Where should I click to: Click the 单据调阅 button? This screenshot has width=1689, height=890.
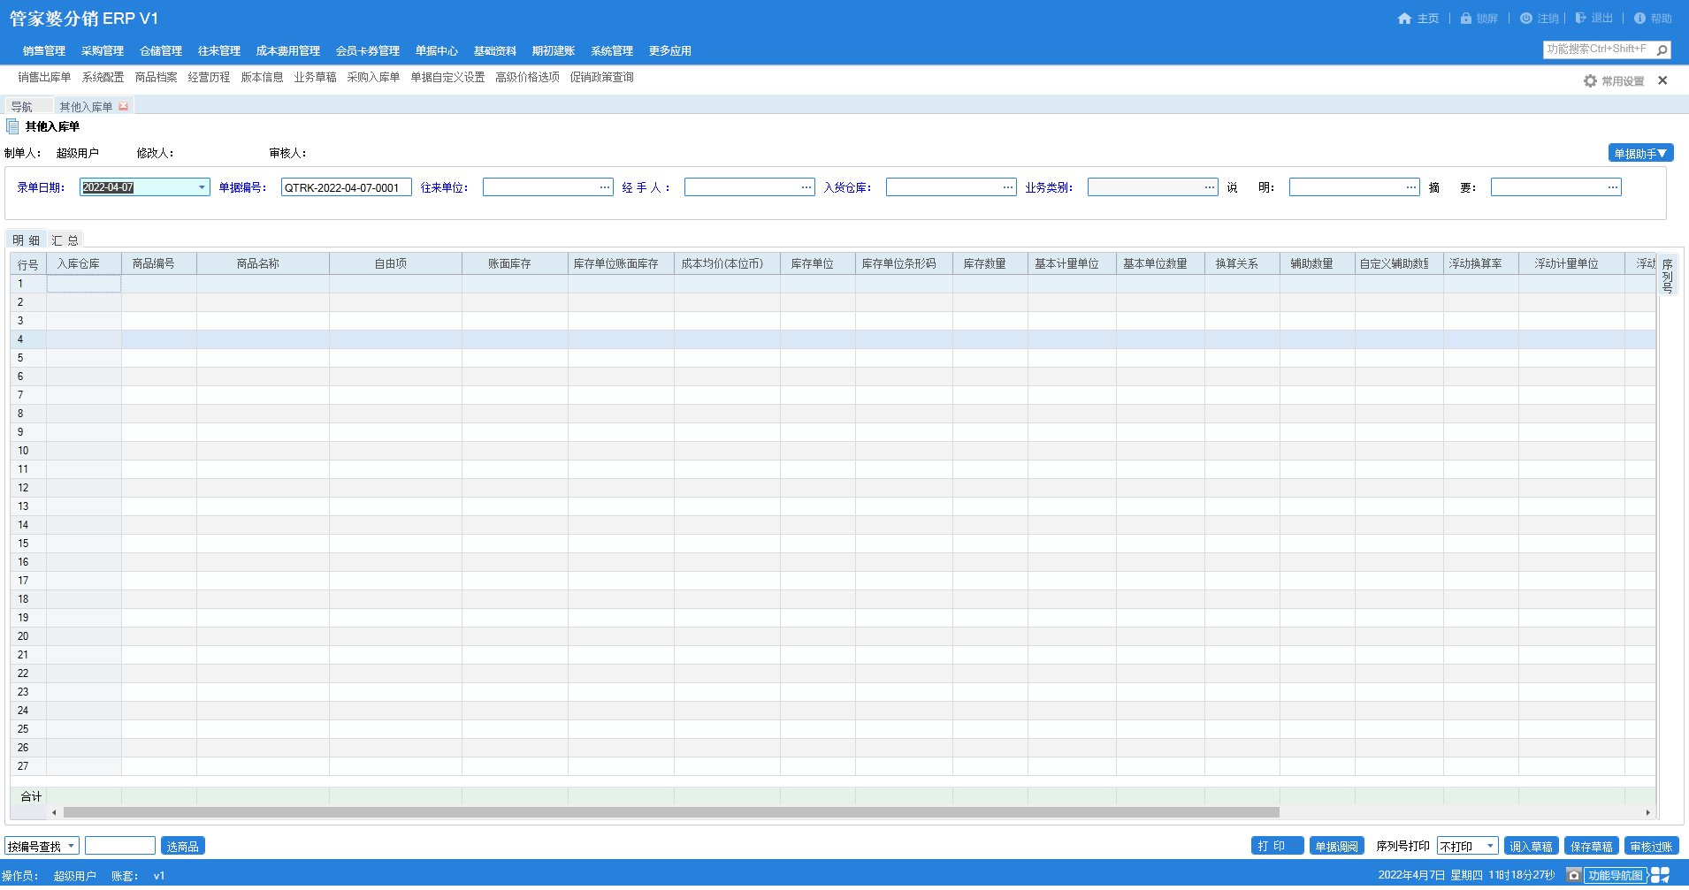pyautogui.click(x=1337, y=847)
